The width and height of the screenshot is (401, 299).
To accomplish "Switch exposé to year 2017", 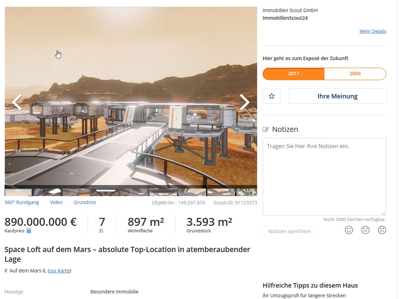I will 294,74.
